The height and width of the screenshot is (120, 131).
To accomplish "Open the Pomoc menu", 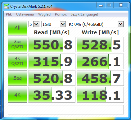I will click(61, 14).
